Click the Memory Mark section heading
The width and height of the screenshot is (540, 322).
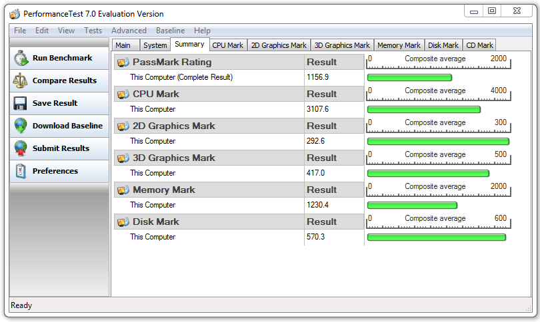pos(164,190)
